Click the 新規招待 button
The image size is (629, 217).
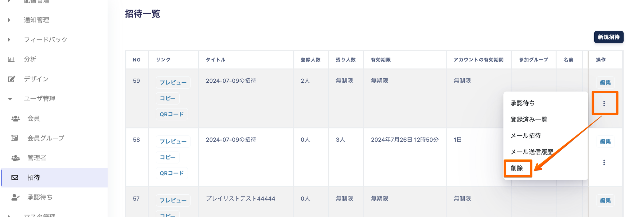pyautogui.click(x=608, y=37)
